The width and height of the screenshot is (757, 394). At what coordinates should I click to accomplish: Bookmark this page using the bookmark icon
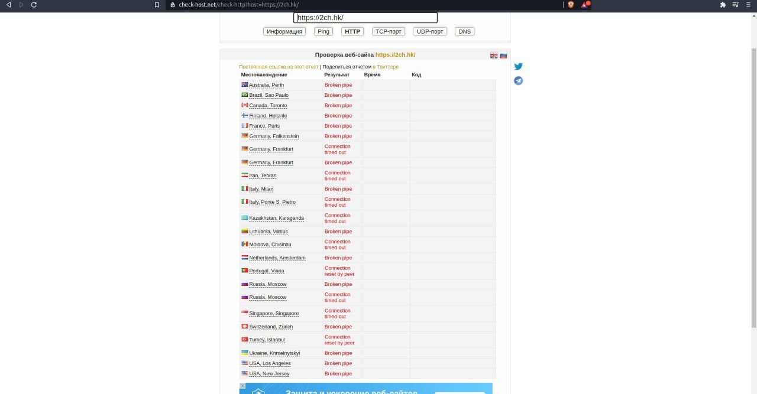tap(157, 4)
